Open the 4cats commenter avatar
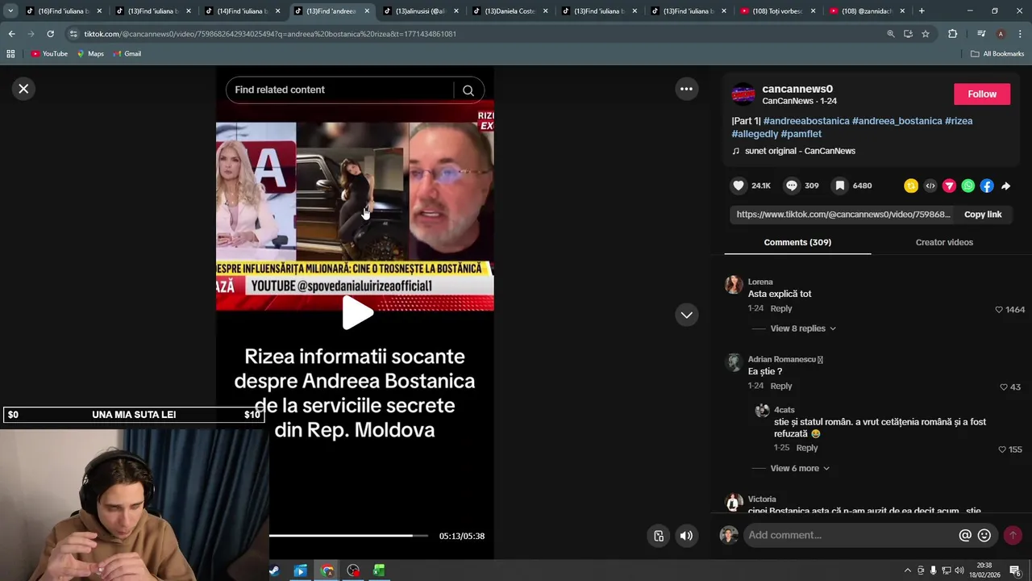The image size is (1032, 581). pos(762,411)
